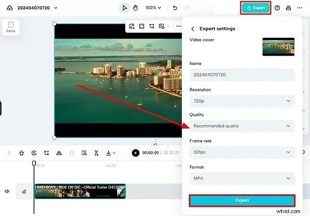Go back from Export settings
The height and width of the screenshot is (216, 310).
tap(193, 29)
